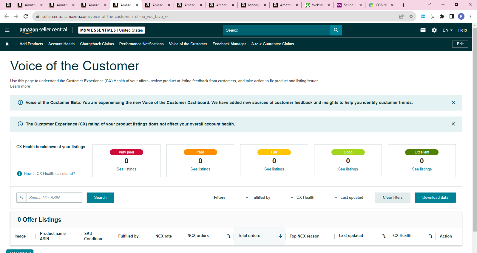
Task: See listings under Poor
Action: coord(200,169)
